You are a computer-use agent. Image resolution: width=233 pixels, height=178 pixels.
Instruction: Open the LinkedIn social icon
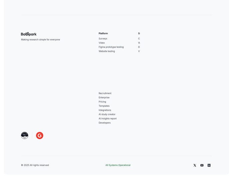209,165
